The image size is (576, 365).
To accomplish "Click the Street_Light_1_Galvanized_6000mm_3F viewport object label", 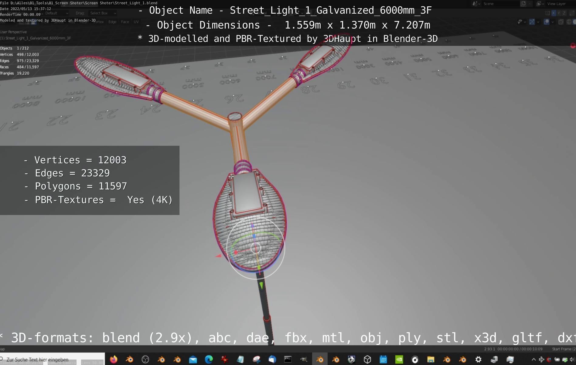I will pos(36,38).
